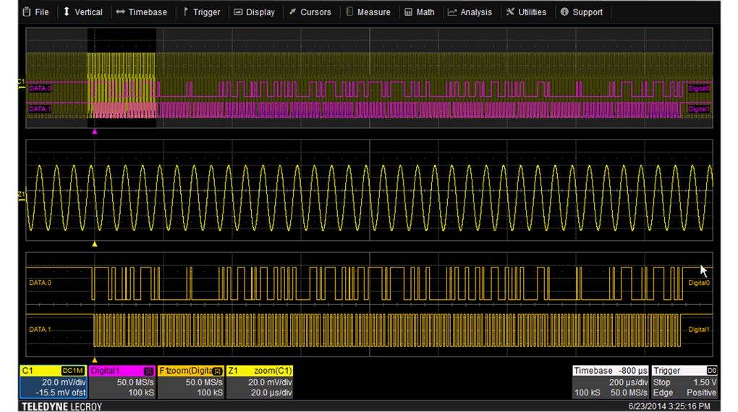Click the highlighted zoom region in top grid
Viewport: 738px width, 412px height.
122,77
